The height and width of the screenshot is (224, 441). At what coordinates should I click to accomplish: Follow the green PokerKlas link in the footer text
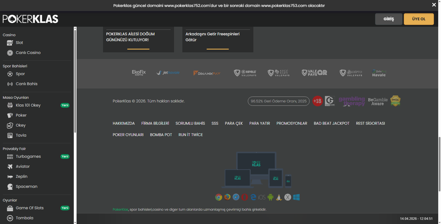(121, 210)
